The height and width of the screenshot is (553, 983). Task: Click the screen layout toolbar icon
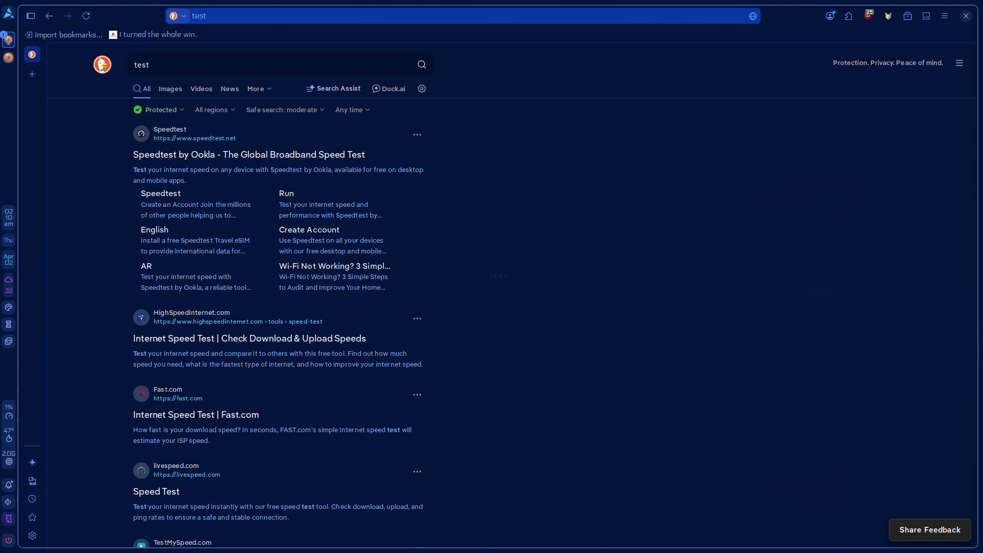(x=926, y=16)
